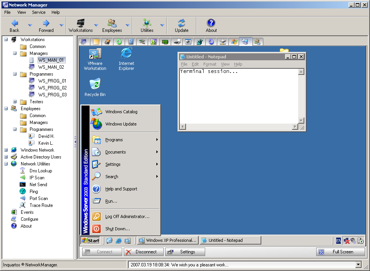
Task: Choose Windows Update in Start menu
Action: pyautogui.click(x=125, y=124)
